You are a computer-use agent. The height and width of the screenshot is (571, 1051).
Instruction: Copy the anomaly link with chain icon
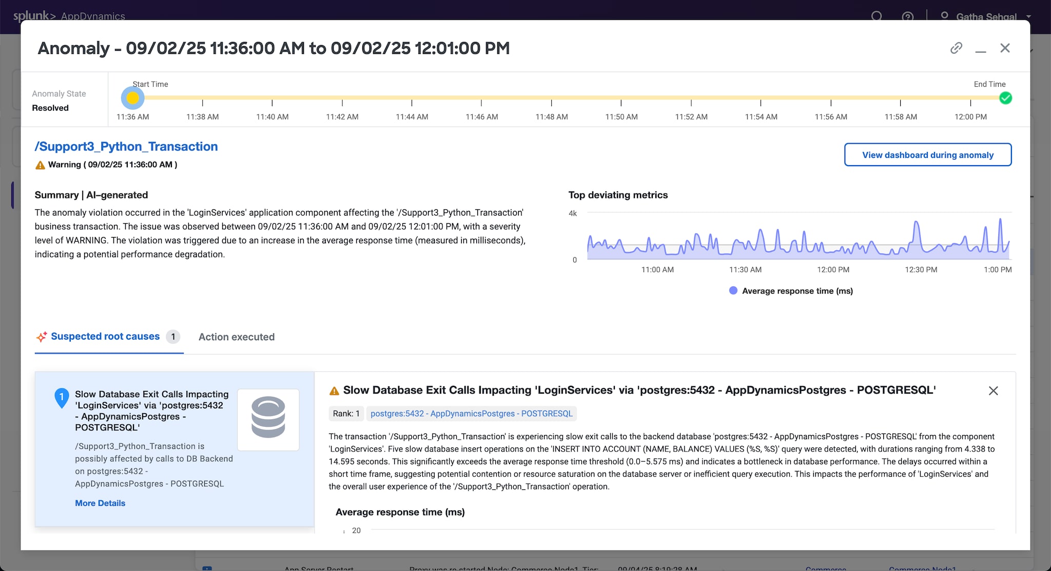956,48
